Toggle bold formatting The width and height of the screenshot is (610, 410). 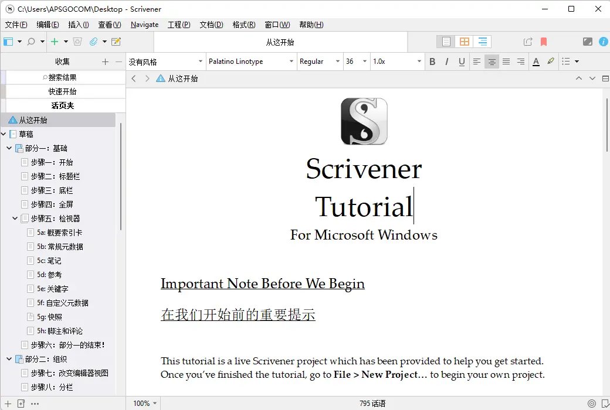432,61
